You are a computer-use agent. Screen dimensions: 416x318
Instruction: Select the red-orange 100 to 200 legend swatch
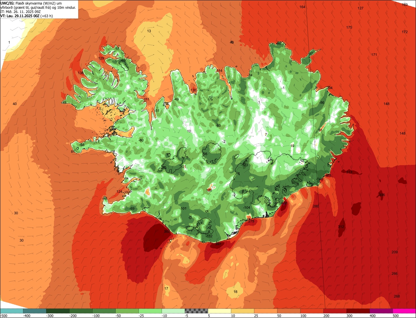pos(312,311)
